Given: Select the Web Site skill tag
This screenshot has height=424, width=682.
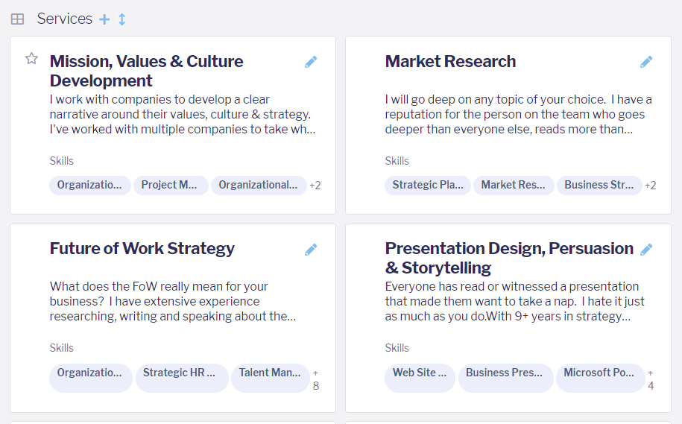Looking at the screenshot, I should pyautogui.click(x=420, y=373).
